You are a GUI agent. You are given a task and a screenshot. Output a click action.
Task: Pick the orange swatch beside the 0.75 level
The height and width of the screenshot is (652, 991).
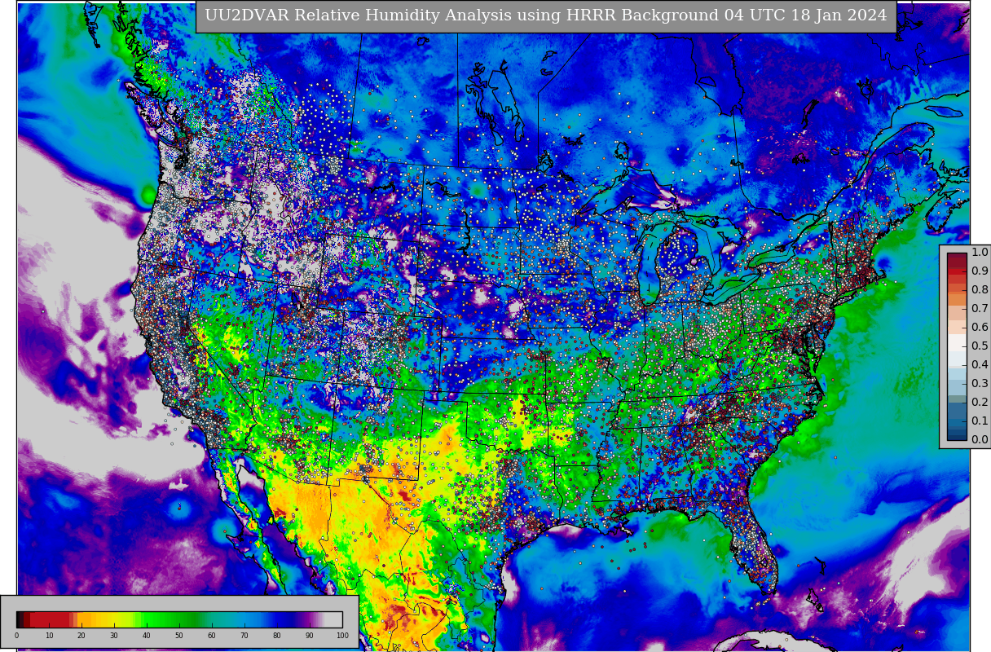957,300
